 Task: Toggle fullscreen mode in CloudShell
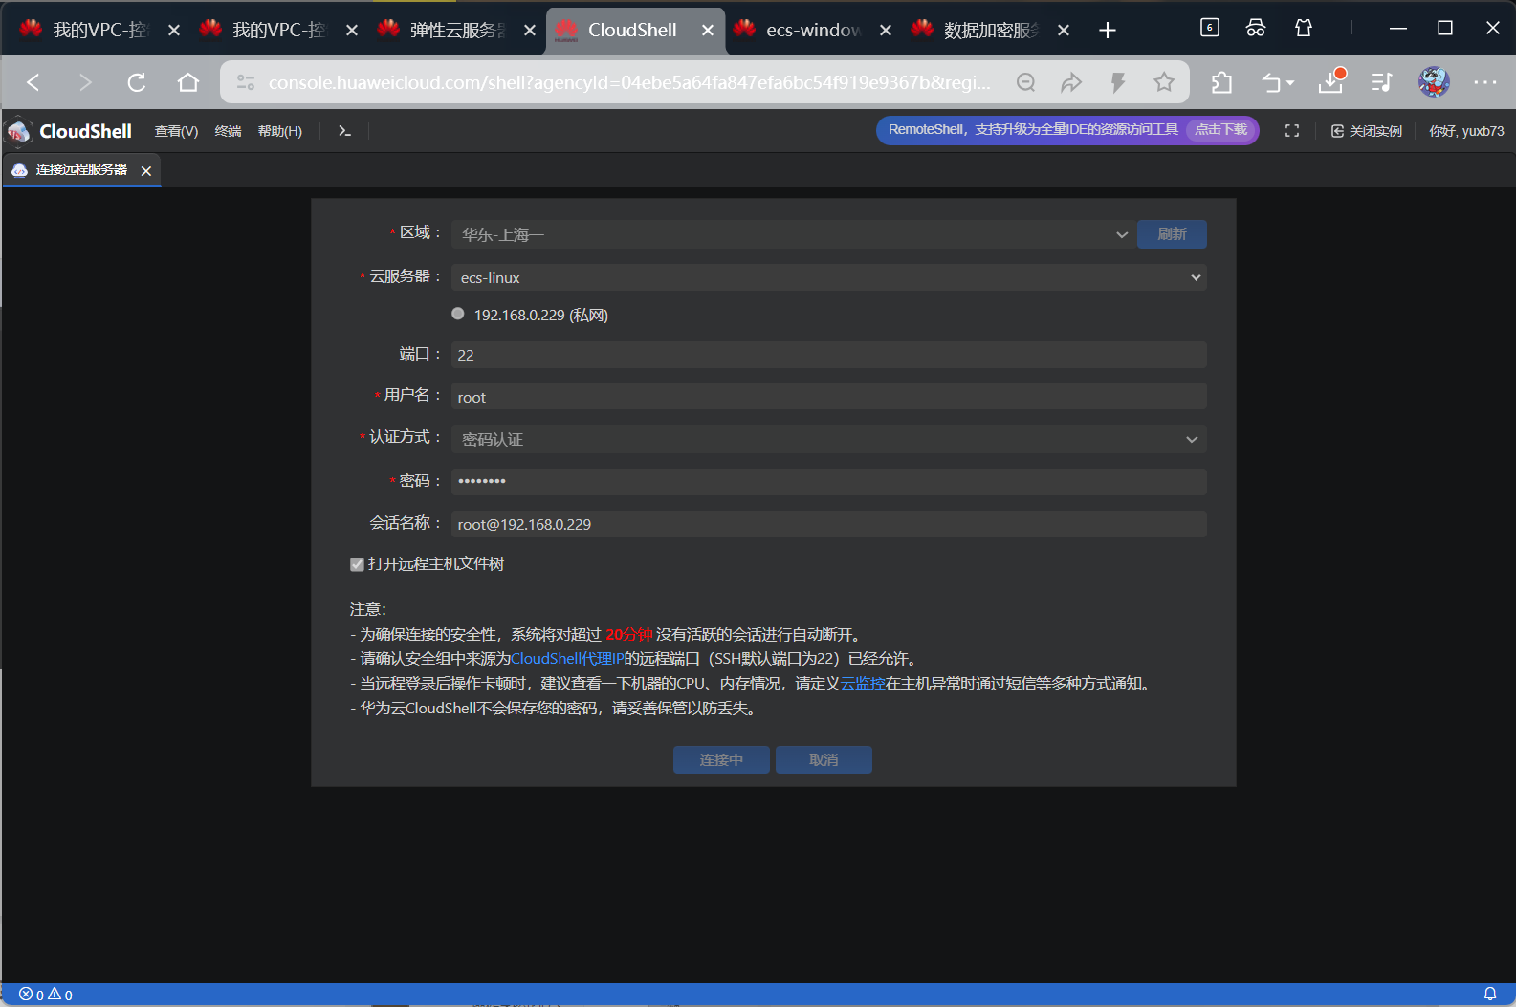coord(1292,131)
